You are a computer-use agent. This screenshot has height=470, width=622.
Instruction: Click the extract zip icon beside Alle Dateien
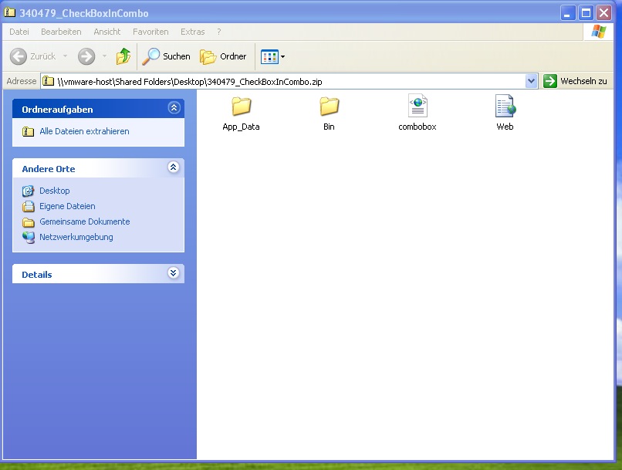pyautogui.click(x=28, y=131)
